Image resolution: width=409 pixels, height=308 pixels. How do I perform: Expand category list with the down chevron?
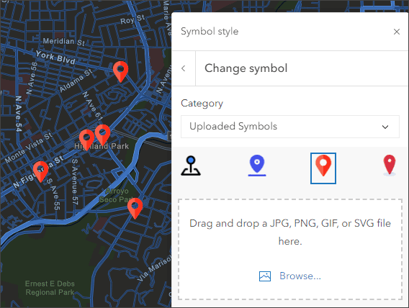tap(385, 127)
